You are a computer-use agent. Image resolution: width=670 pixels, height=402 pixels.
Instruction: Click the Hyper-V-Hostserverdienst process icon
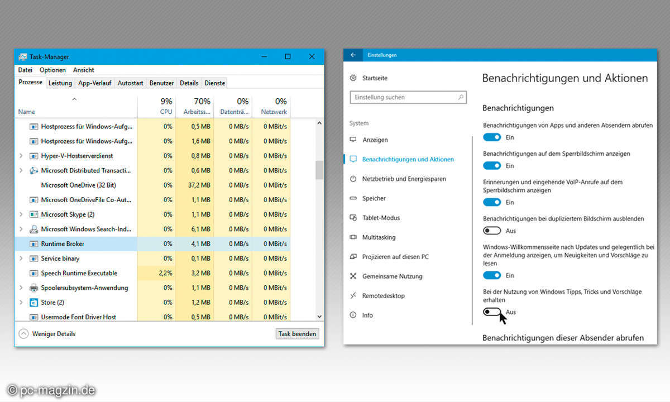point(33,156)
